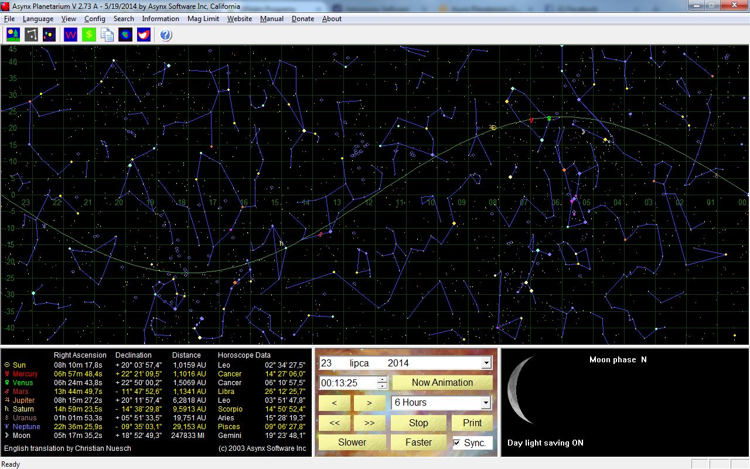Click the Slower button
Screen dimensions: 750x469
coord(352,443)
